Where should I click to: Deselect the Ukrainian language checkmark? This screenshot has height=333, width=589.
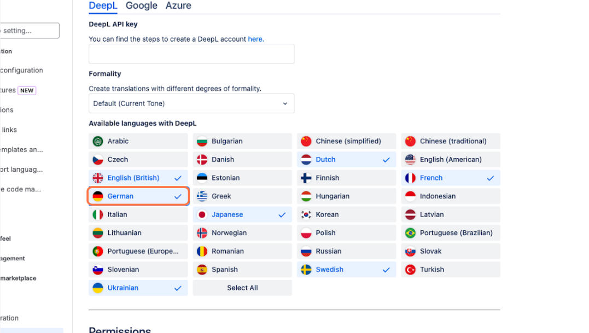178,288
